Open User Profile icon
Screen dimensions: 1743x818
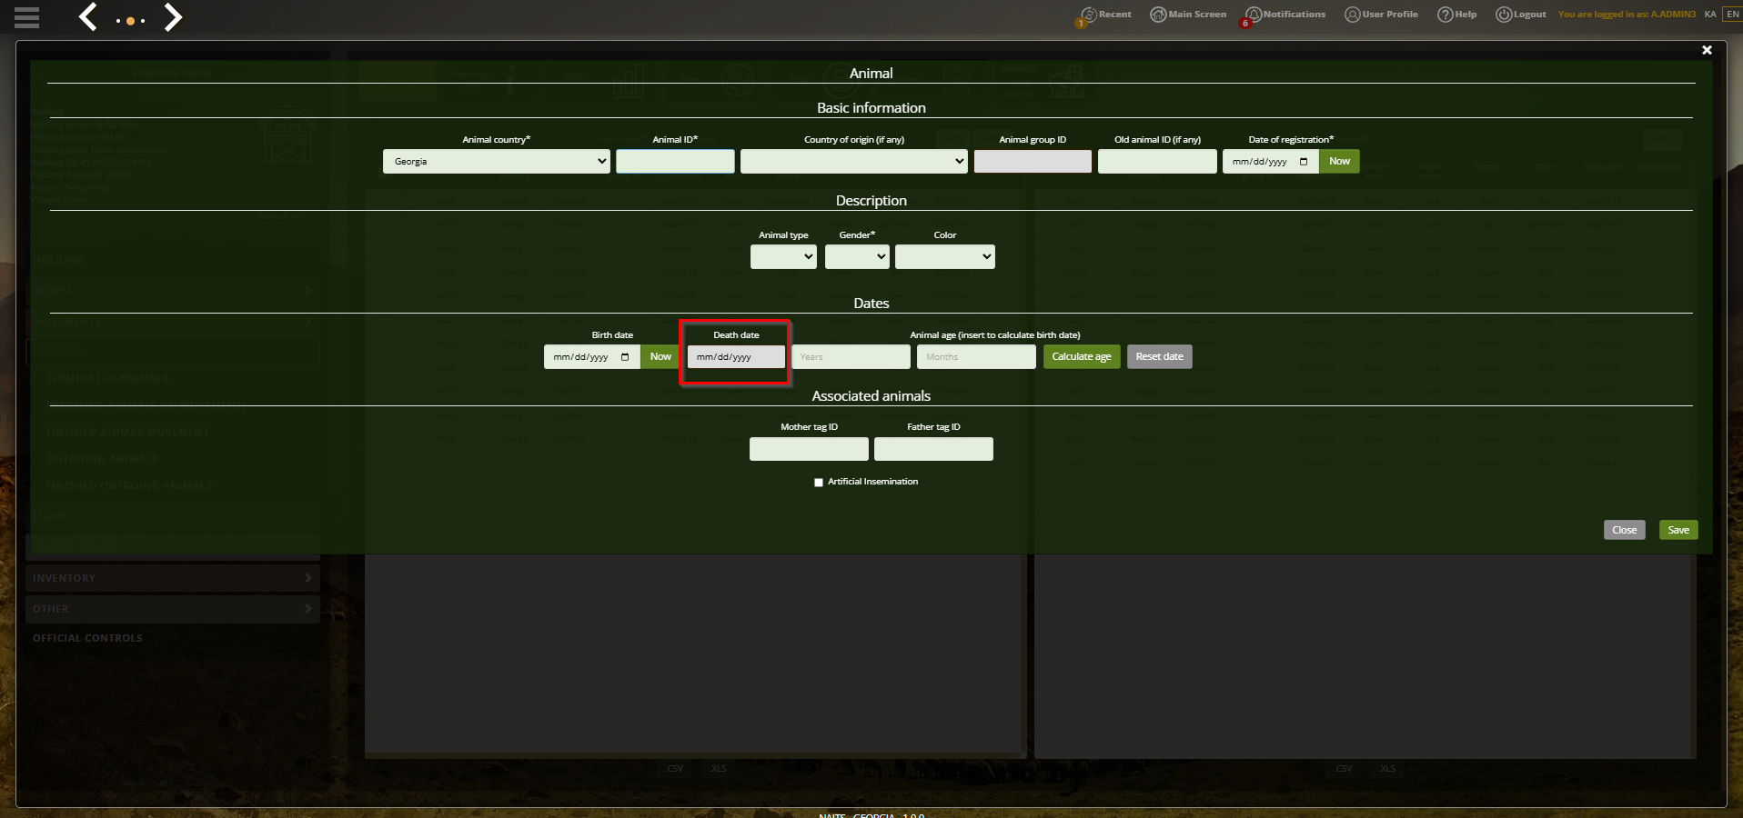click(x=1353, y=15)
